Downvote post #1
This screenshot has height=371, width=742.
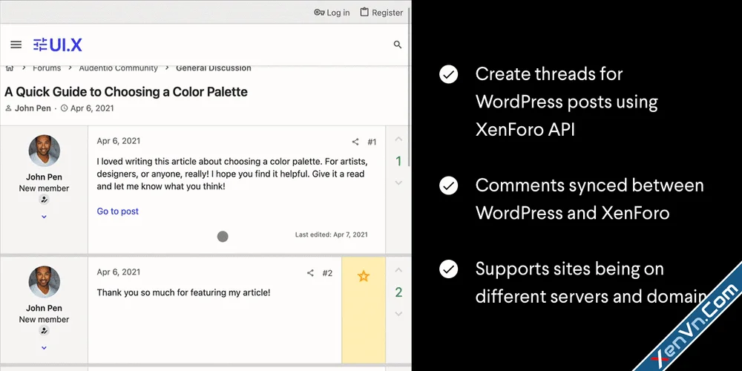tap(398, 183)
